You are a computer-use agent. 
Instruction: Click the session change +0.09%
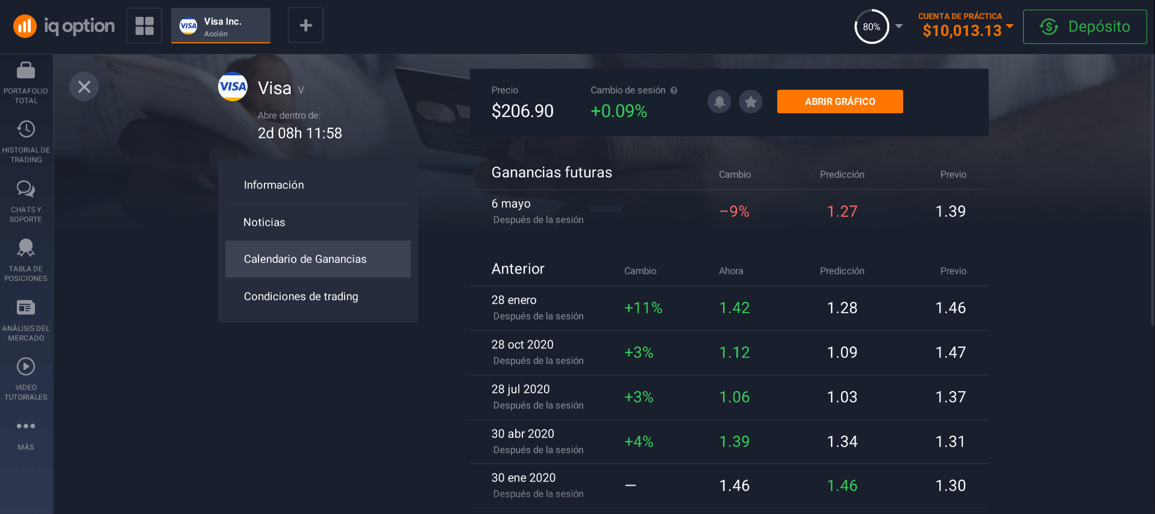coord(619,111)
